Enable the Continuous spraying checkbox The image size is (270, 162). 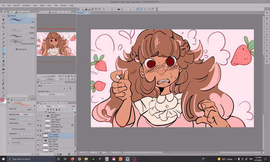(x=10, y=129)
